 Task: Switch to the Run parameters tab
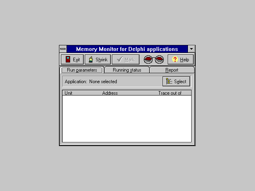coord(82,70)
